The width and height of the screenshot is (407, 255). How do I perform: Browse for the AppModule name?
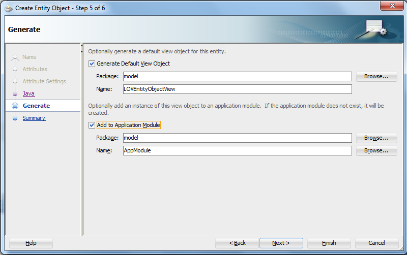pyautogui.click(x=376, y=150)
